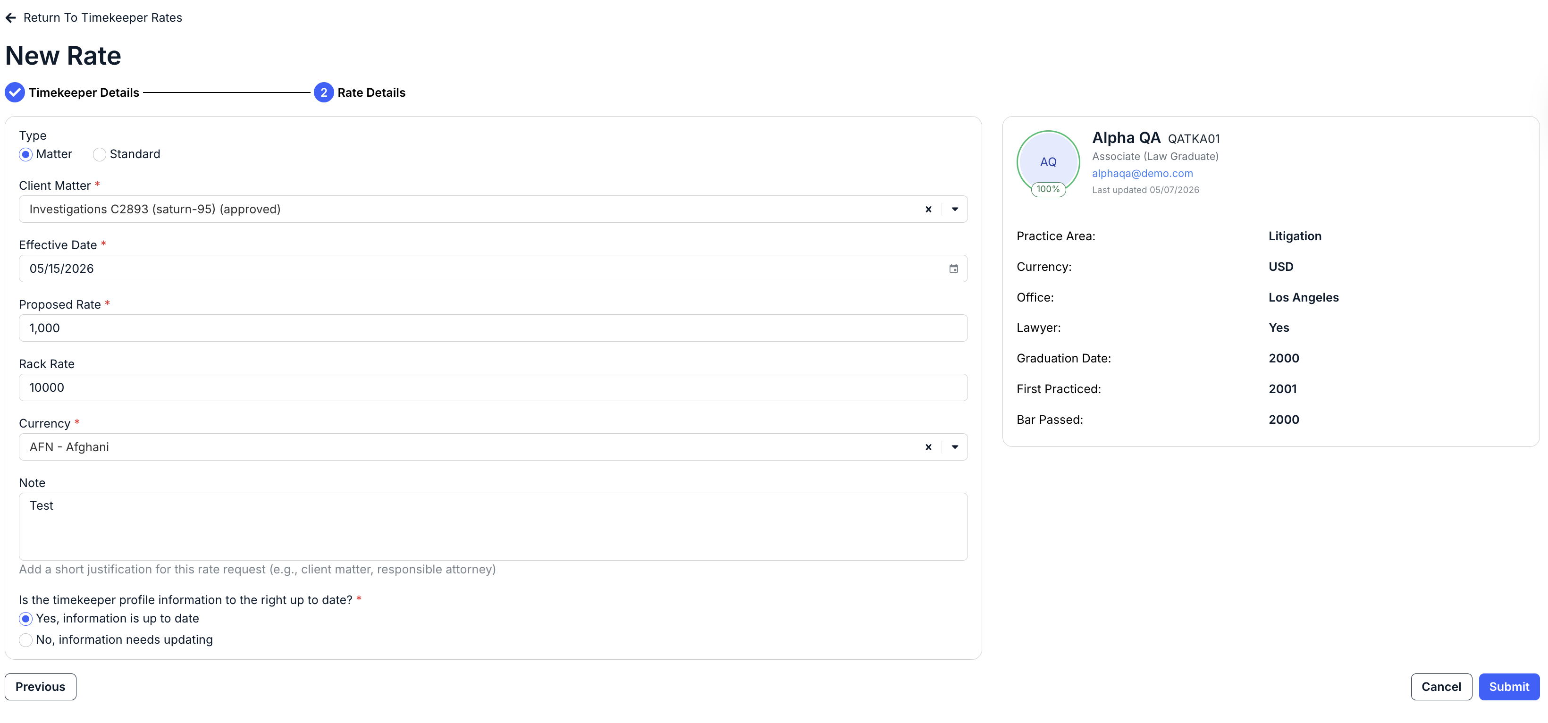Select the Standard type radio button
The image size is (1548, 723).
pos(99,154)
